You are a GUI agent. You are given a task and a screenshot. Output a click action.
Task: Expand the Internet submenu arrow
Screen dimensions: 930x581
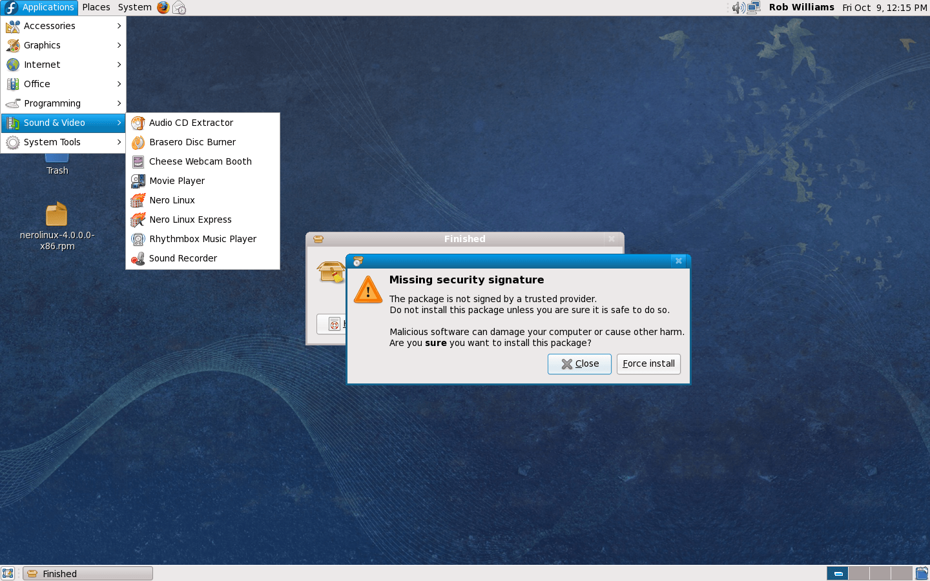point(119,65)
